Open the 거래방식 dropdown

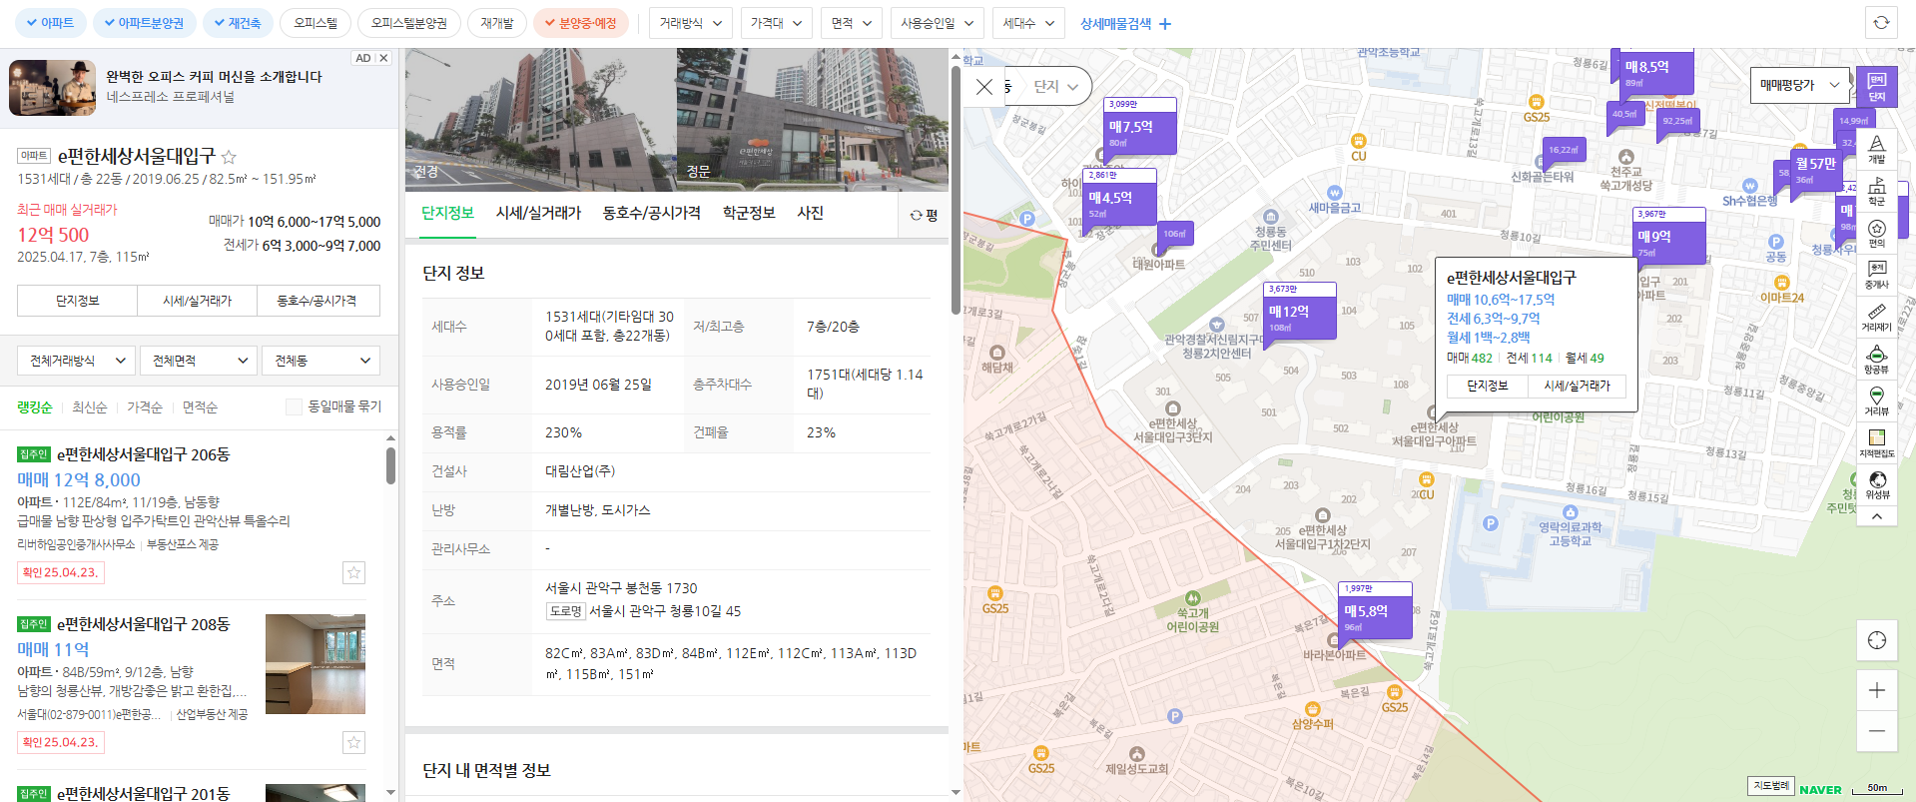(690, 23)
